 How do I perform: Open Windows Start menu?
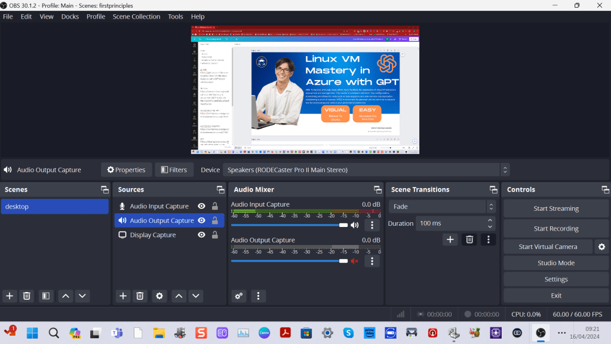(32, 333)
